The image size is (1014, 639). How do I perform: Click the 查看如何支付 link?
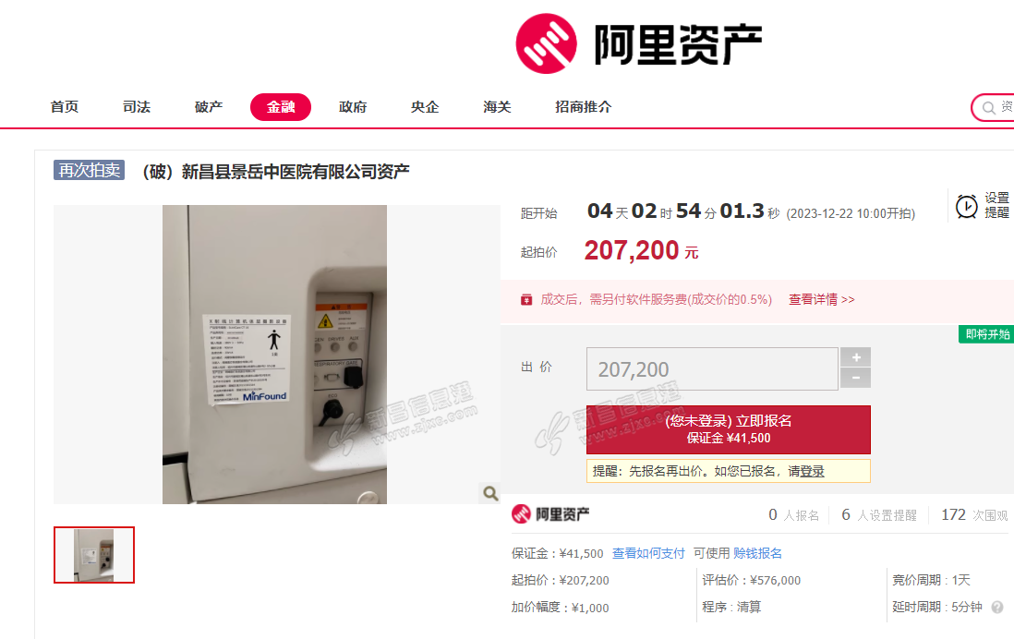(648, 554)
